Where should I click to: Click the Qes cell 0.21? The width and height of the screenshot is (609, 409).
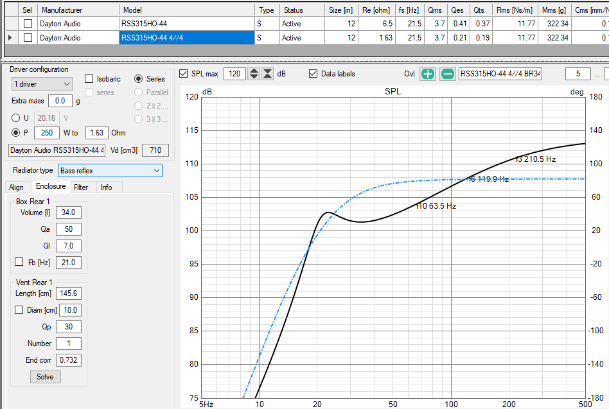(x=459, y=38)
